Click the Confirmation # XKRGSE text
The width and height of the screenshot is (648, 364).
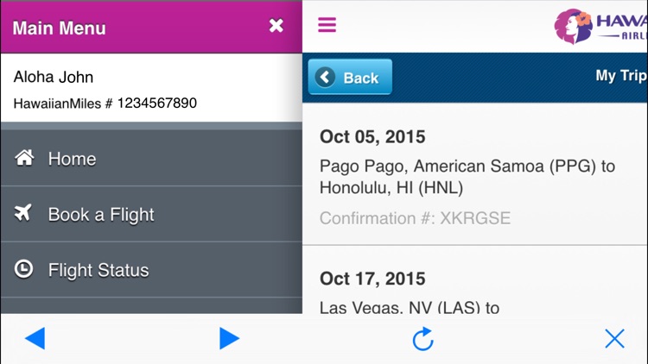(x=415, y=218)
